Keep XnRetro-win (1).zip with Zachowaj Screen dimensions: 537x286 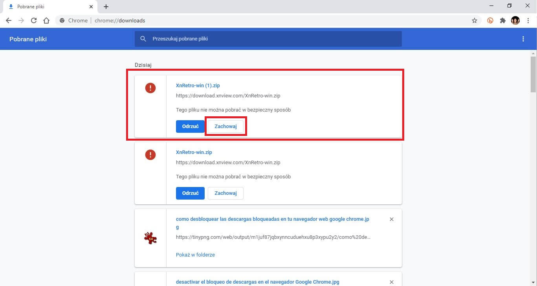(225, 126)
